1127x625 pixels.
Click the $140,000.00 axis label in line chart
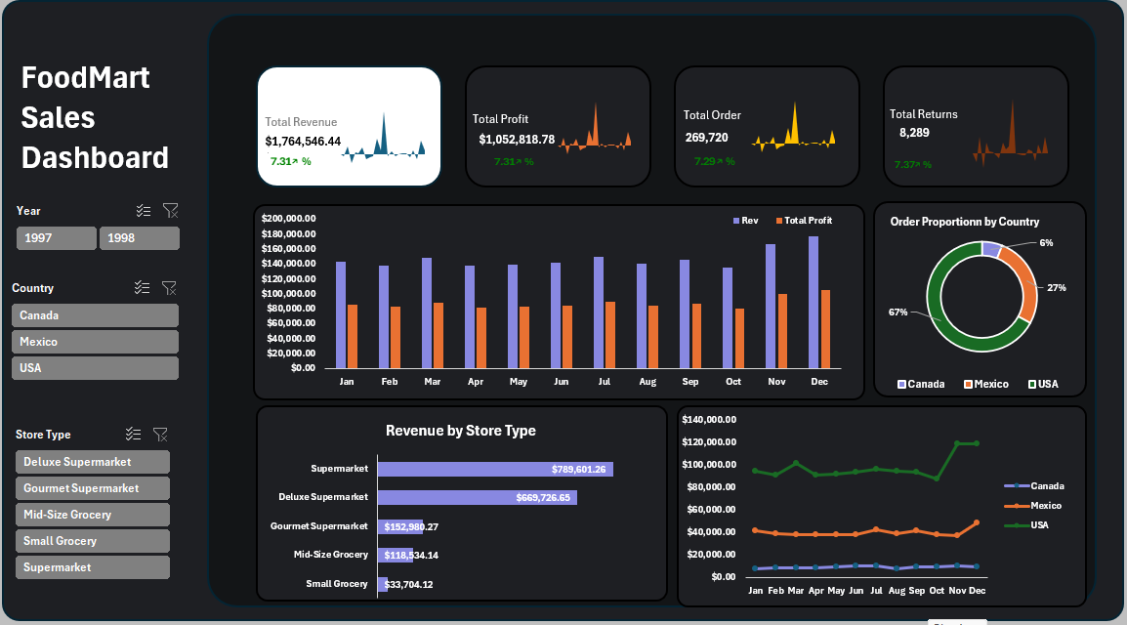(x=709, y=420)
